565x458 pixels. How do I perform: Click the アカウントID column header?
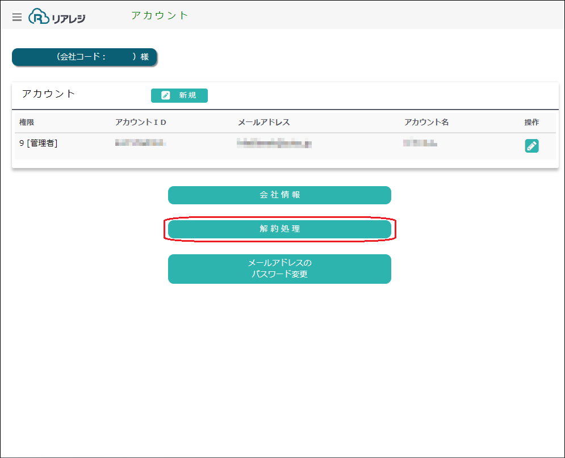click(x=140, y=123)
